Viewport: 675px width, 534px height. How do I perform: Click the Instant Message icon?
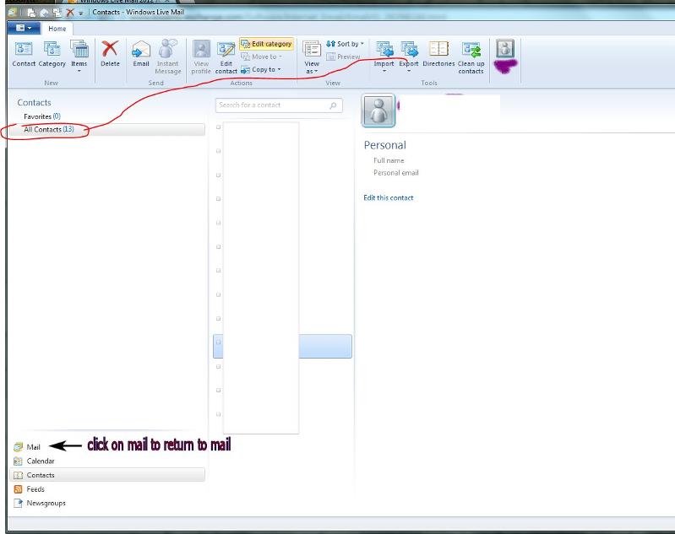coord(168,57)
